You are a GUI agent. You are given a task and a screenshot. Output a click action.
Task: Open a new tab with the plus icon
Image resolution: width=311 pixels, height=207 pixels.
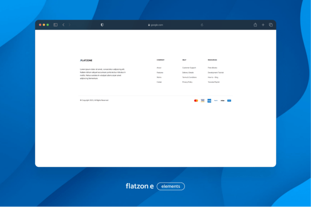[x=263, y=25]
